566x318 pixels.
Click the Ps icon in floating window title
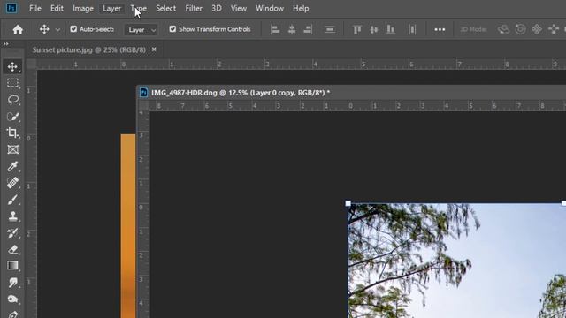click(x=143, y=93)
